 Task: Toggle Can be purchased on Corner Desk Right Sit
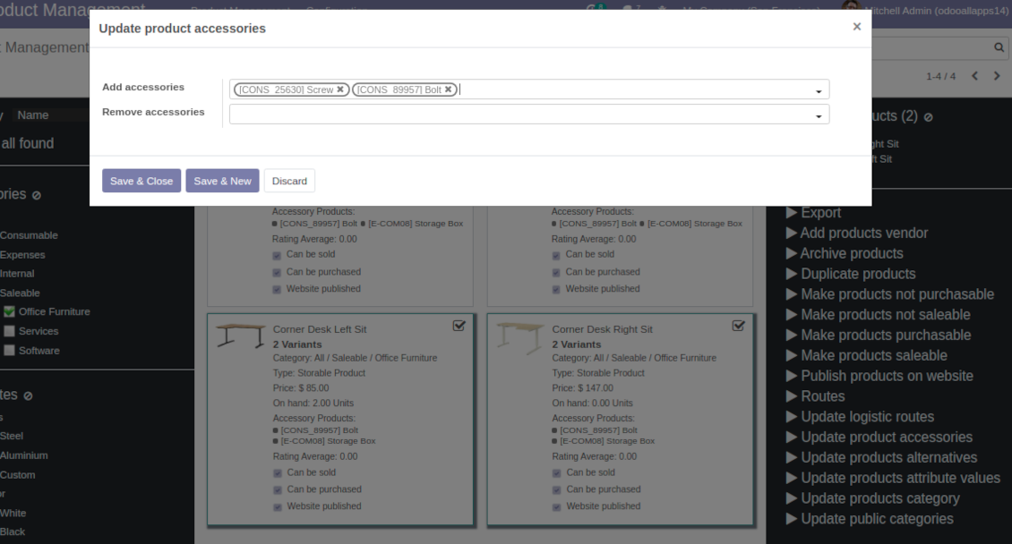point(557,489)
